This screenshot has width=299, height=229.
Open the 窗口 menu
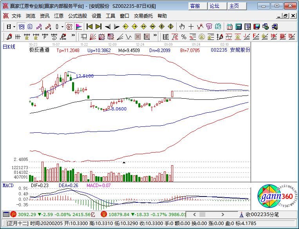[125, 16]
